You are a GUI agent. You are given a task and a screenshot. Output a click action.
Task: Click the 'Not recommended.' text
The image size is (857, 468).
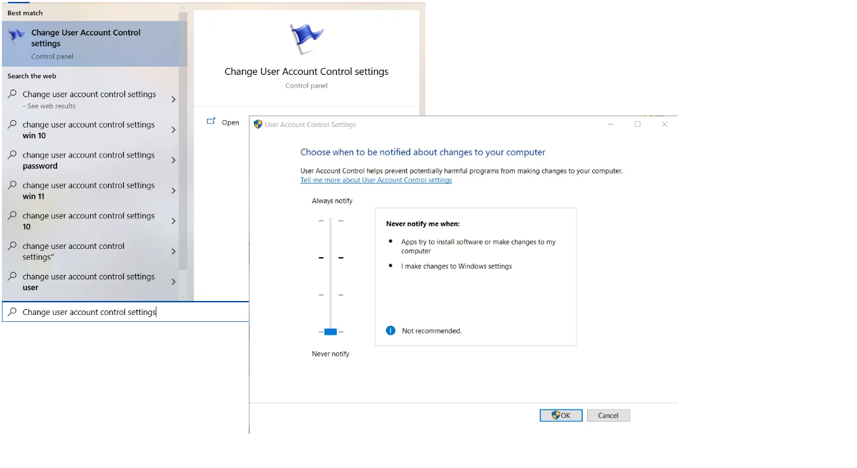pyautogui.click(x=432, y=331)
